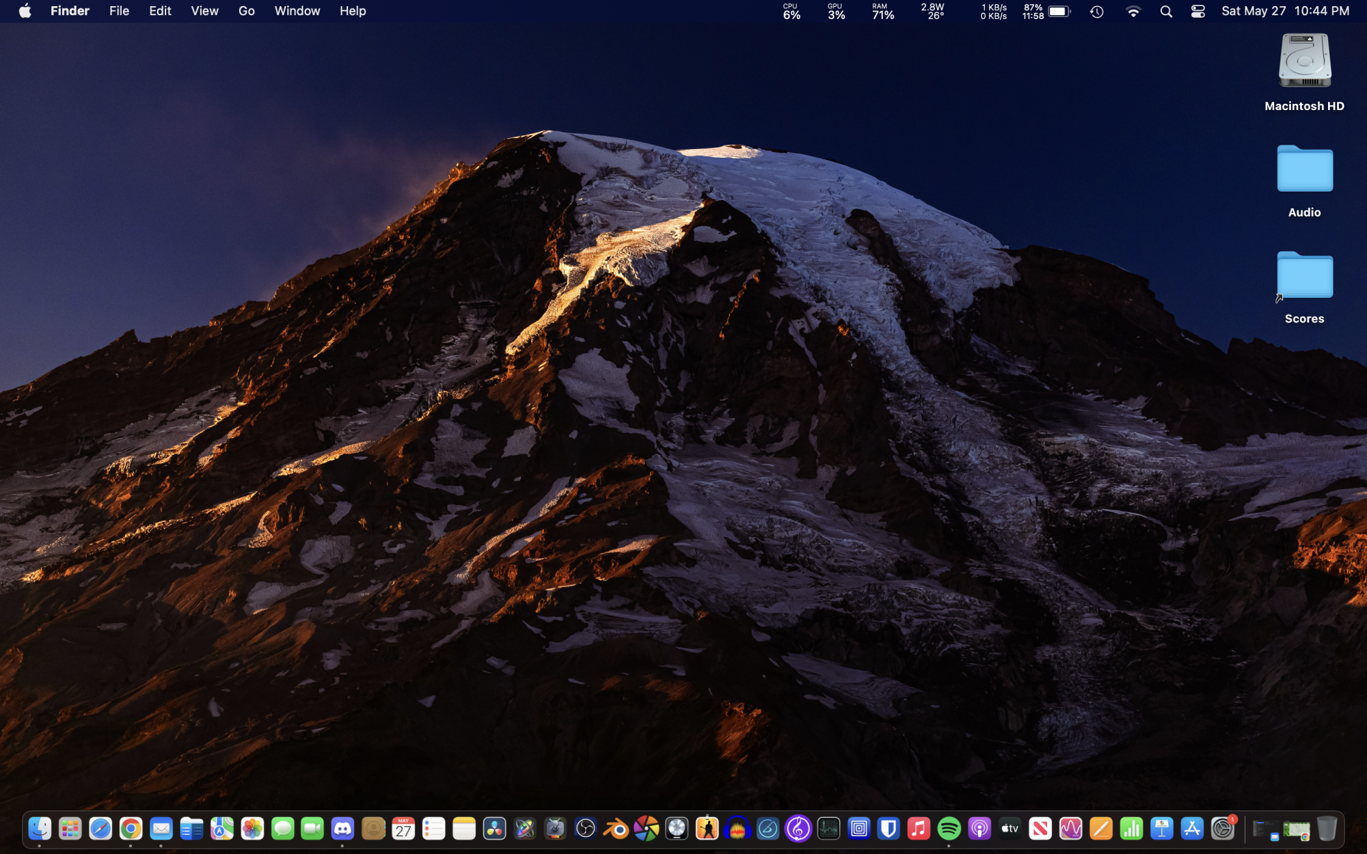This screenshot has width=1367, height=854.
Task: Launch Audacity from the Dock
Action: coord(737,829)
